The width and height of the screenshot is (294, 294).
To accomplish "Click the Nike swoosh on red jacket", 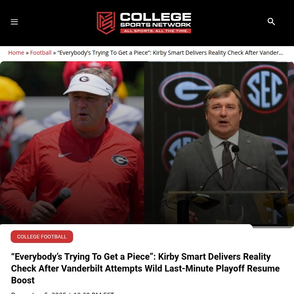I will [x=65, y=155].
